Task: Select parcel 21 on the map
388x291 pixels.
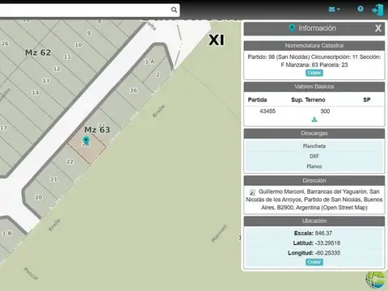Action: pos(53,179)
